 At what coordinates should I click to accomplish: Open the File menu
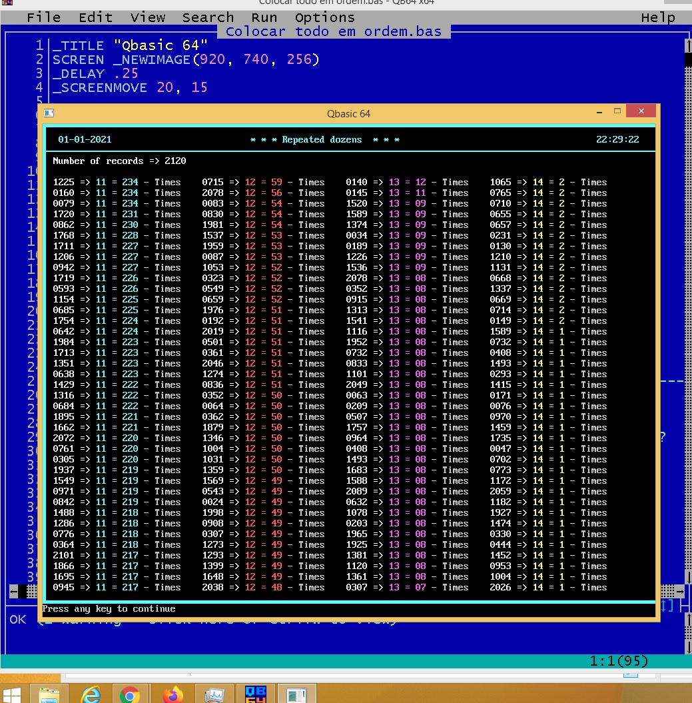[43, 17]
